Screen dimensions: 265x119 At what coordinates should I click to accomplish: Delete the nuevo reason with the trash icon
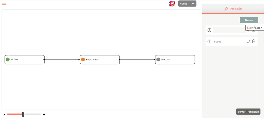click(x=254, y=41)
